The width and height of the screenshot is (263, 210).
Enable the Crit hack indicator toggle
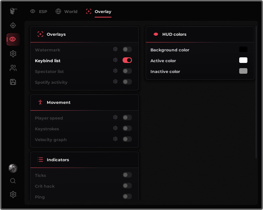pyautogui.click(x=127, y=186)
